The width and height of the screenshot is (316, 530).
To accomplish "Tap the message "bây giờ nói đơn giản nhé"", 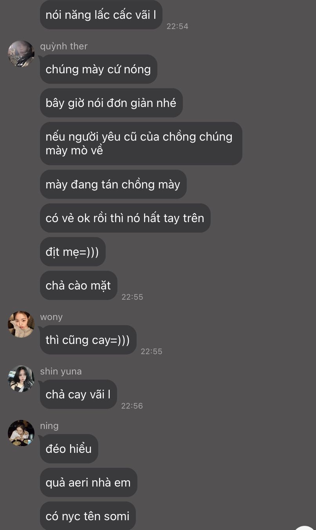I will (x=111, y=103).
